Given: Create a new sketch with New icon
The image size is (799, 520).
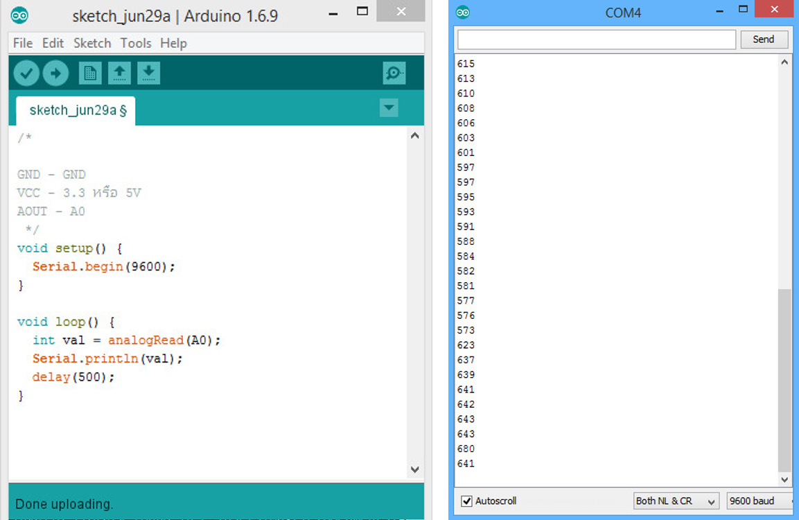Looking at the screenshot, I should coord(90,73).
